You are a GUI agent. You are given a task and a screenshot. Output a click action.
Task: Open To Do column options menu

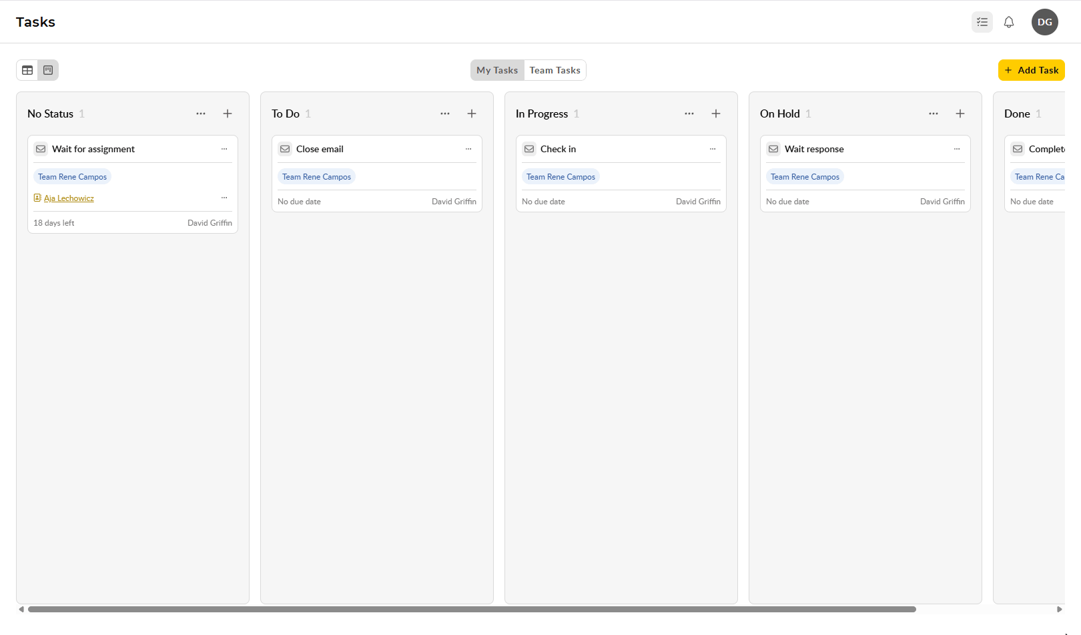pos(445,114)
